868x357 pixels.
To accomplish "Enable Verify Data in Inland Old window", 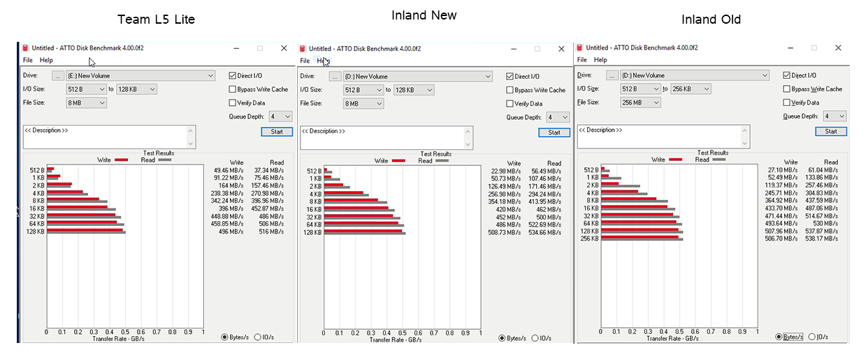I will click(786, 102).
